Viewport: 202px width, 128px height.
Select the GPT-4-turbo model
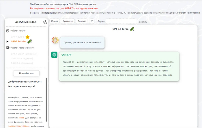point(17,37)
